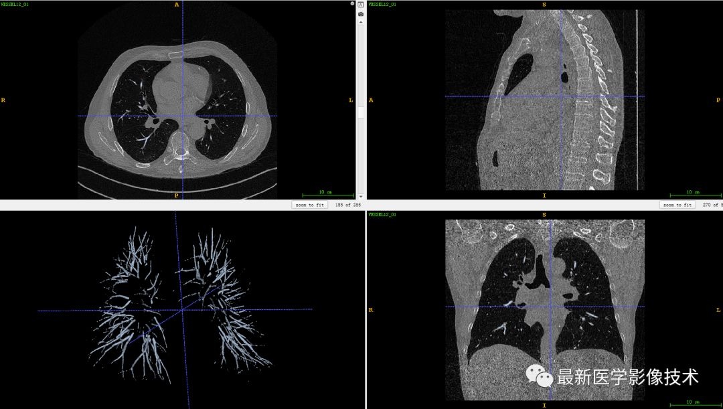
Task: Click 'zoom to fit' under the sagittal view
Action: coord(677,205)
